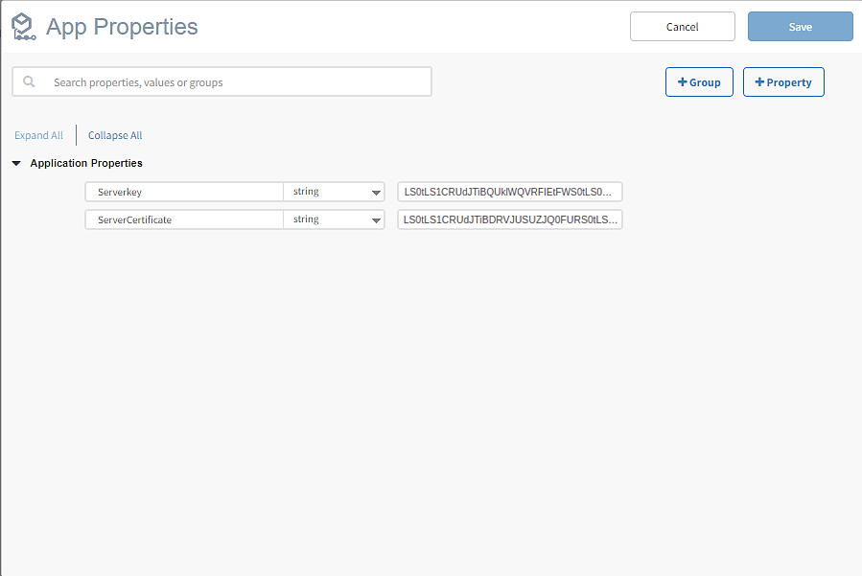Save the app properties
This screenshot has width=862, height=576.
[x=800, y=27]
